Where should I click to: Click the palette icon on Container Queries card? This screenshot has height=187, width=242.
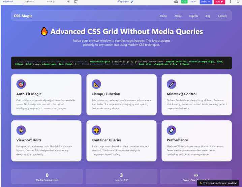tap(96, 130)
